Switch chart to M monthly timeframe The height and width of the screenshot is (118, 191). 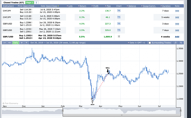click(x=26, y=43)
